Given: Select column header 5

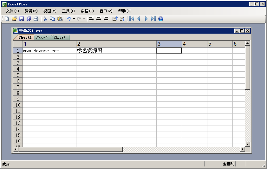Looking at the screenshot, I should (x=220, y=44).
